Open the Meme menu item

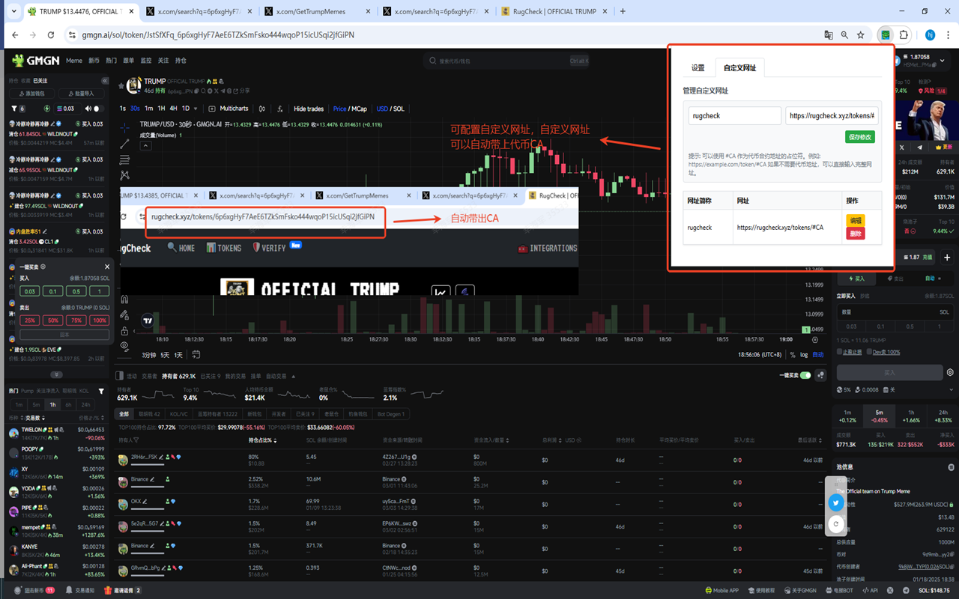pyautogui.click(x=74, y=61)
